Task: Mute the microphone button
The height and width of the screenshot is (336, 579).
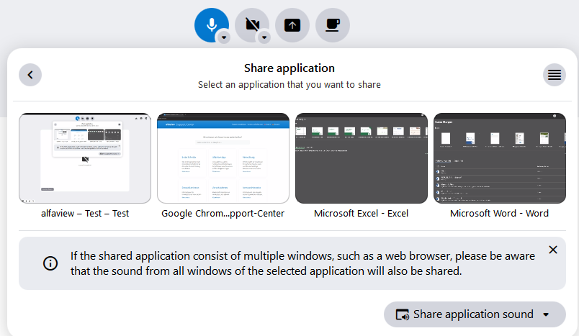Action: (x=210, y=24)
